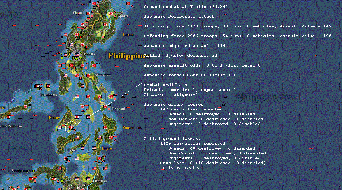Screen dimensions: 342x190
Task: Select the crossed-swords combat icon at Iloilo
Action: pyautogui.click(x=73, y=128)
